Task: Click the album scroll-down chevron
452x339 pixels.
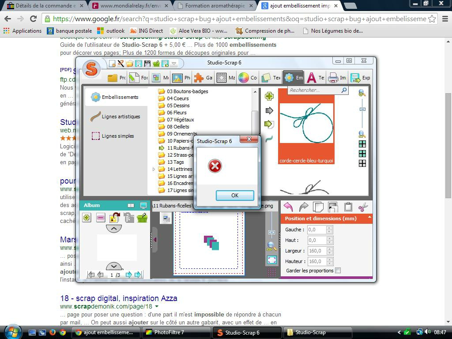Action: (x=114, y=266)
